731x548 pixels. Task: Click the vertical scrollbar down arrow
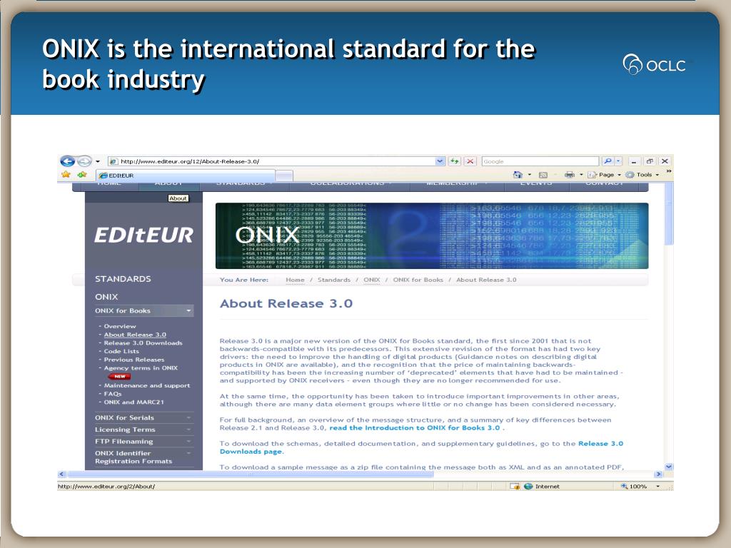tap(669, 467)
